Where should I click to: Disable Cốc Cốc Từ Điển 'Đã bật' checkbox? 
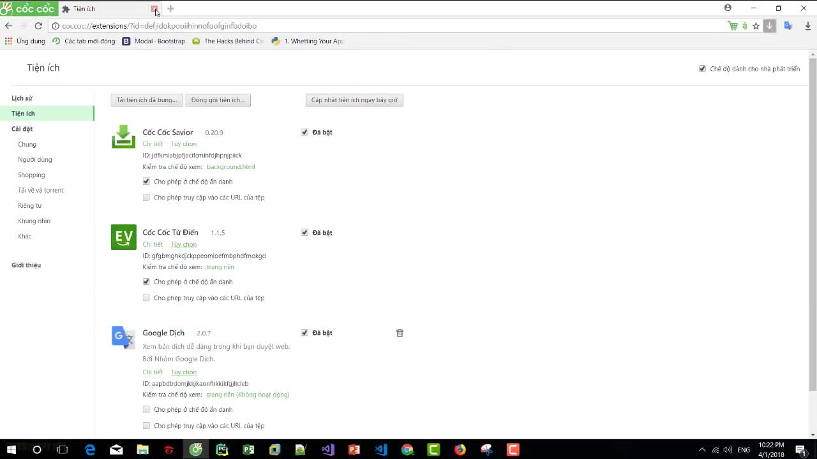pyautogui.click(x=304, y=233)
